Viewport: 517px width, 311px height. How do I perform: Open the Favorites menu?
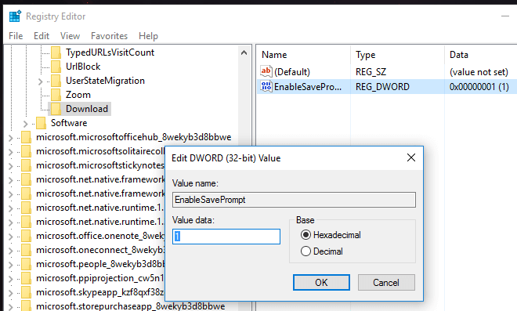[109, 35]
